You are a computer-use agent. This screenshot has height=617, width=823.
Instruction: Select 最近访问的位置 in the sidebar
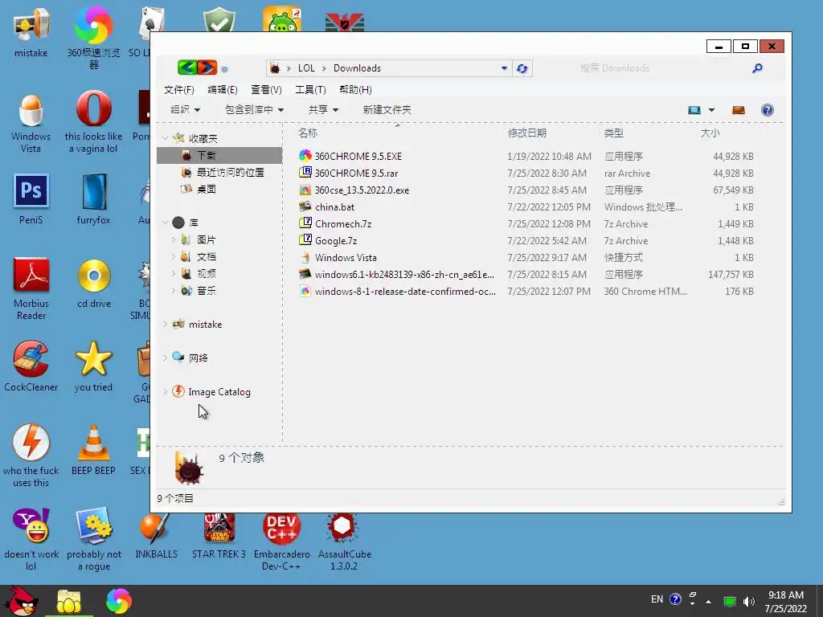point(230,172)
